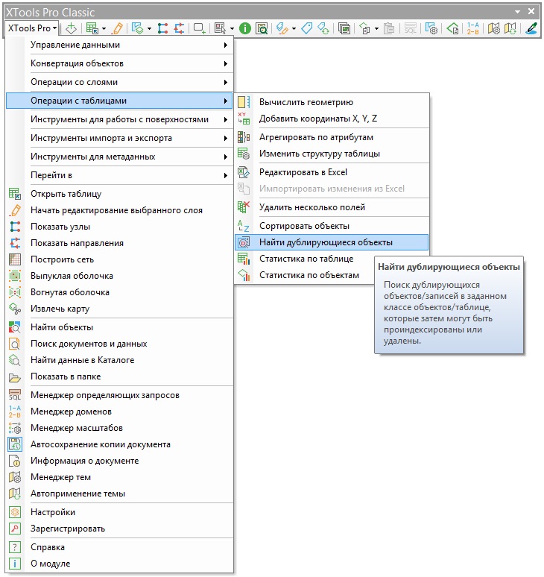Choose Найти данные в Каталоге
Screen dimensions: 544x577
coord(119,360)
